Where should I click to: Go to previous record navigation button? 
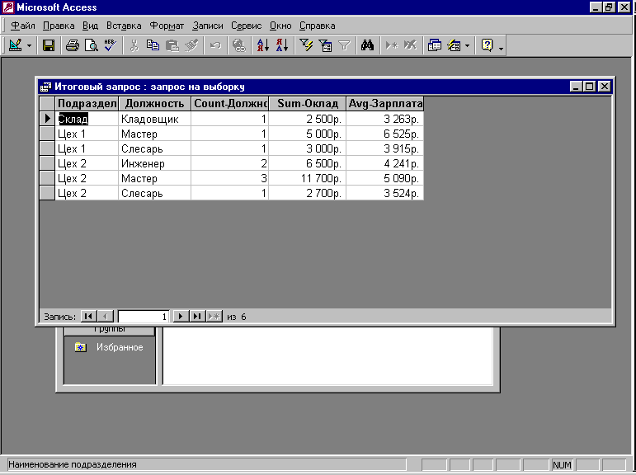click(106, 317)
